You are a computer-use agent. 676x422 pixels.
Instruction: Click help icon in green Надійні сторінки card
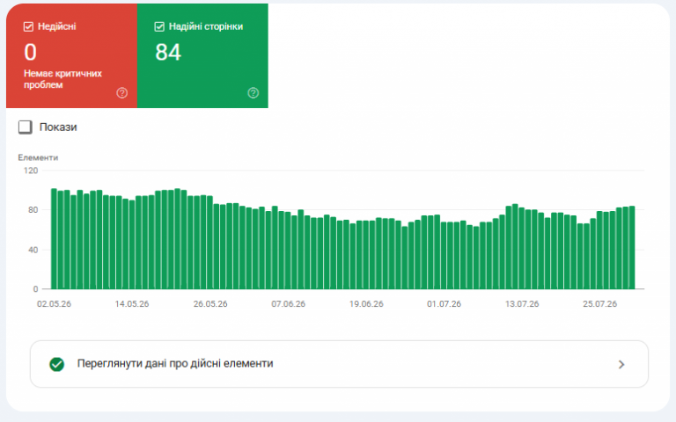[x=253, y=92]
